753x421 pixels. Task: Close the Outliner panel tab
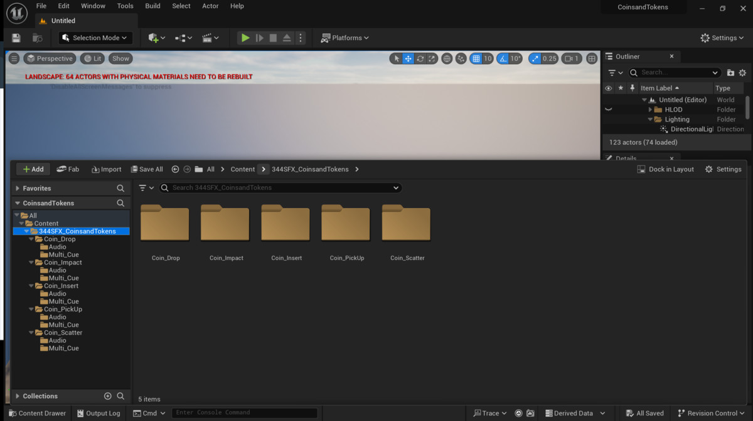[671, 56]
